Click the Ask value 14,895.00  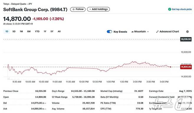point(39,109)
